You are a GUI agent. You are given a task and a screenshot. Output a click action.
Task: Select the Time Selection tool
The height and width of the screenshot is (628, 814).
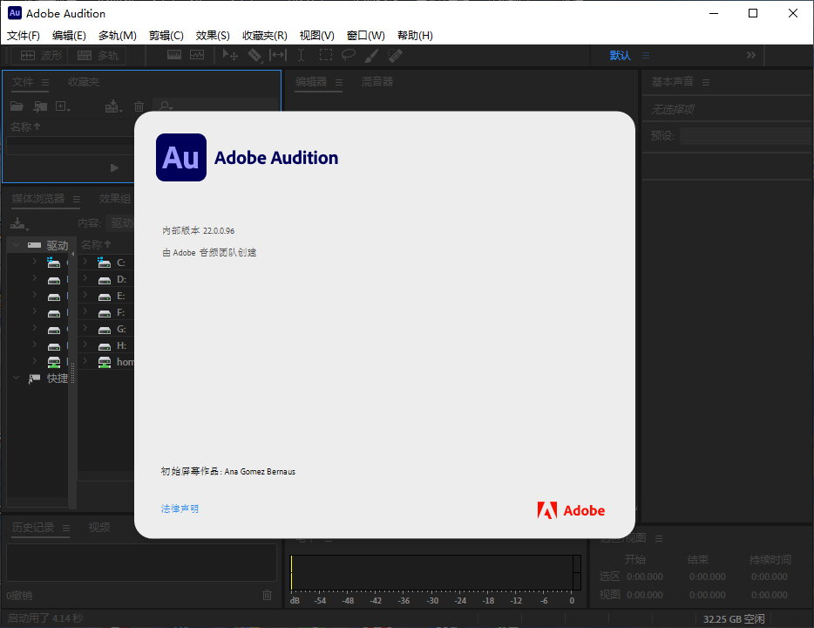(301, 55)
